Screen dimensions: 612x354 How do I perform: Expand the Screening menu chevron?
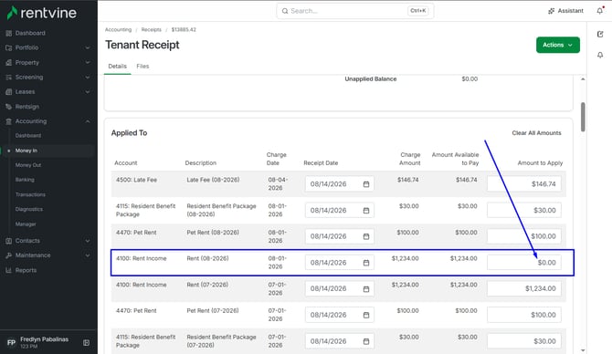coord(88,78)
